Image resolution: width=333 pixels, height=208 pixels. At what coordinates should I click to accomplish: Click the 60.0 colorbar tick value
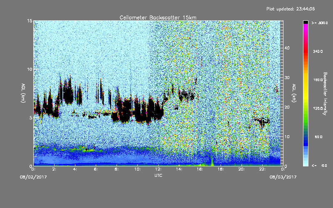pos(318,137)
